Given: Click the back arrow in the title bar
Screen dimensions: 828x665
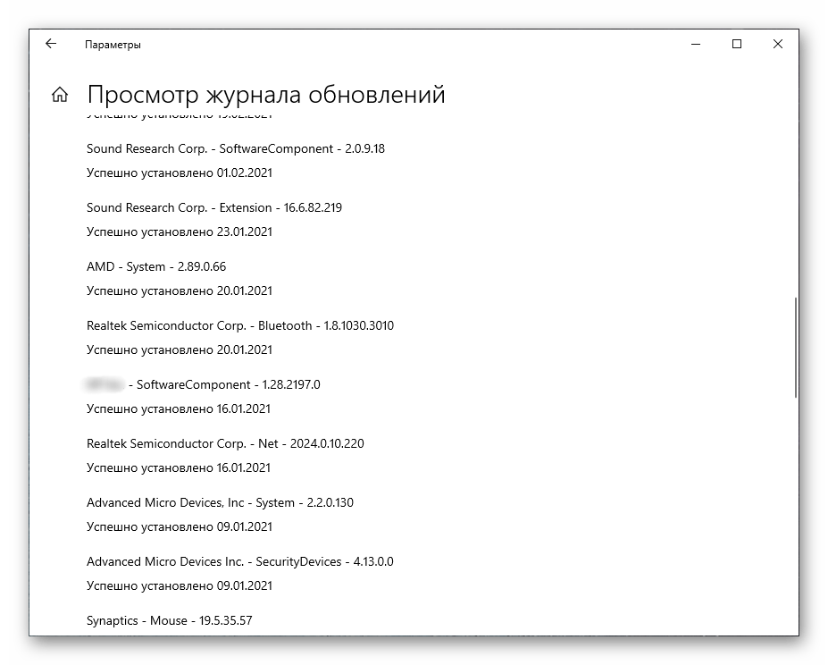Looking at the screenshot, I should (51, 44).
